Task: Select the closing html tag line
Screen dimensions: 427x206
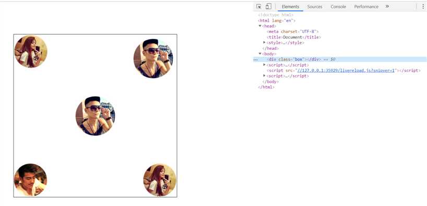Action: tap(266, 87)
